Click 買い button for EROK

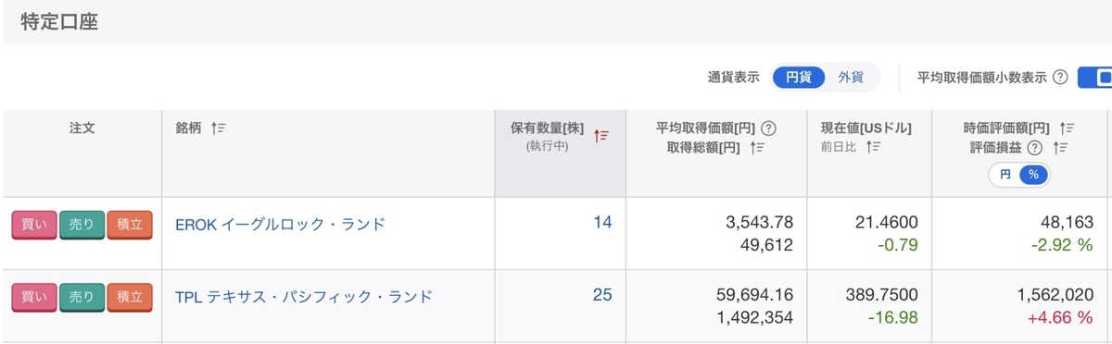(34, 225)
